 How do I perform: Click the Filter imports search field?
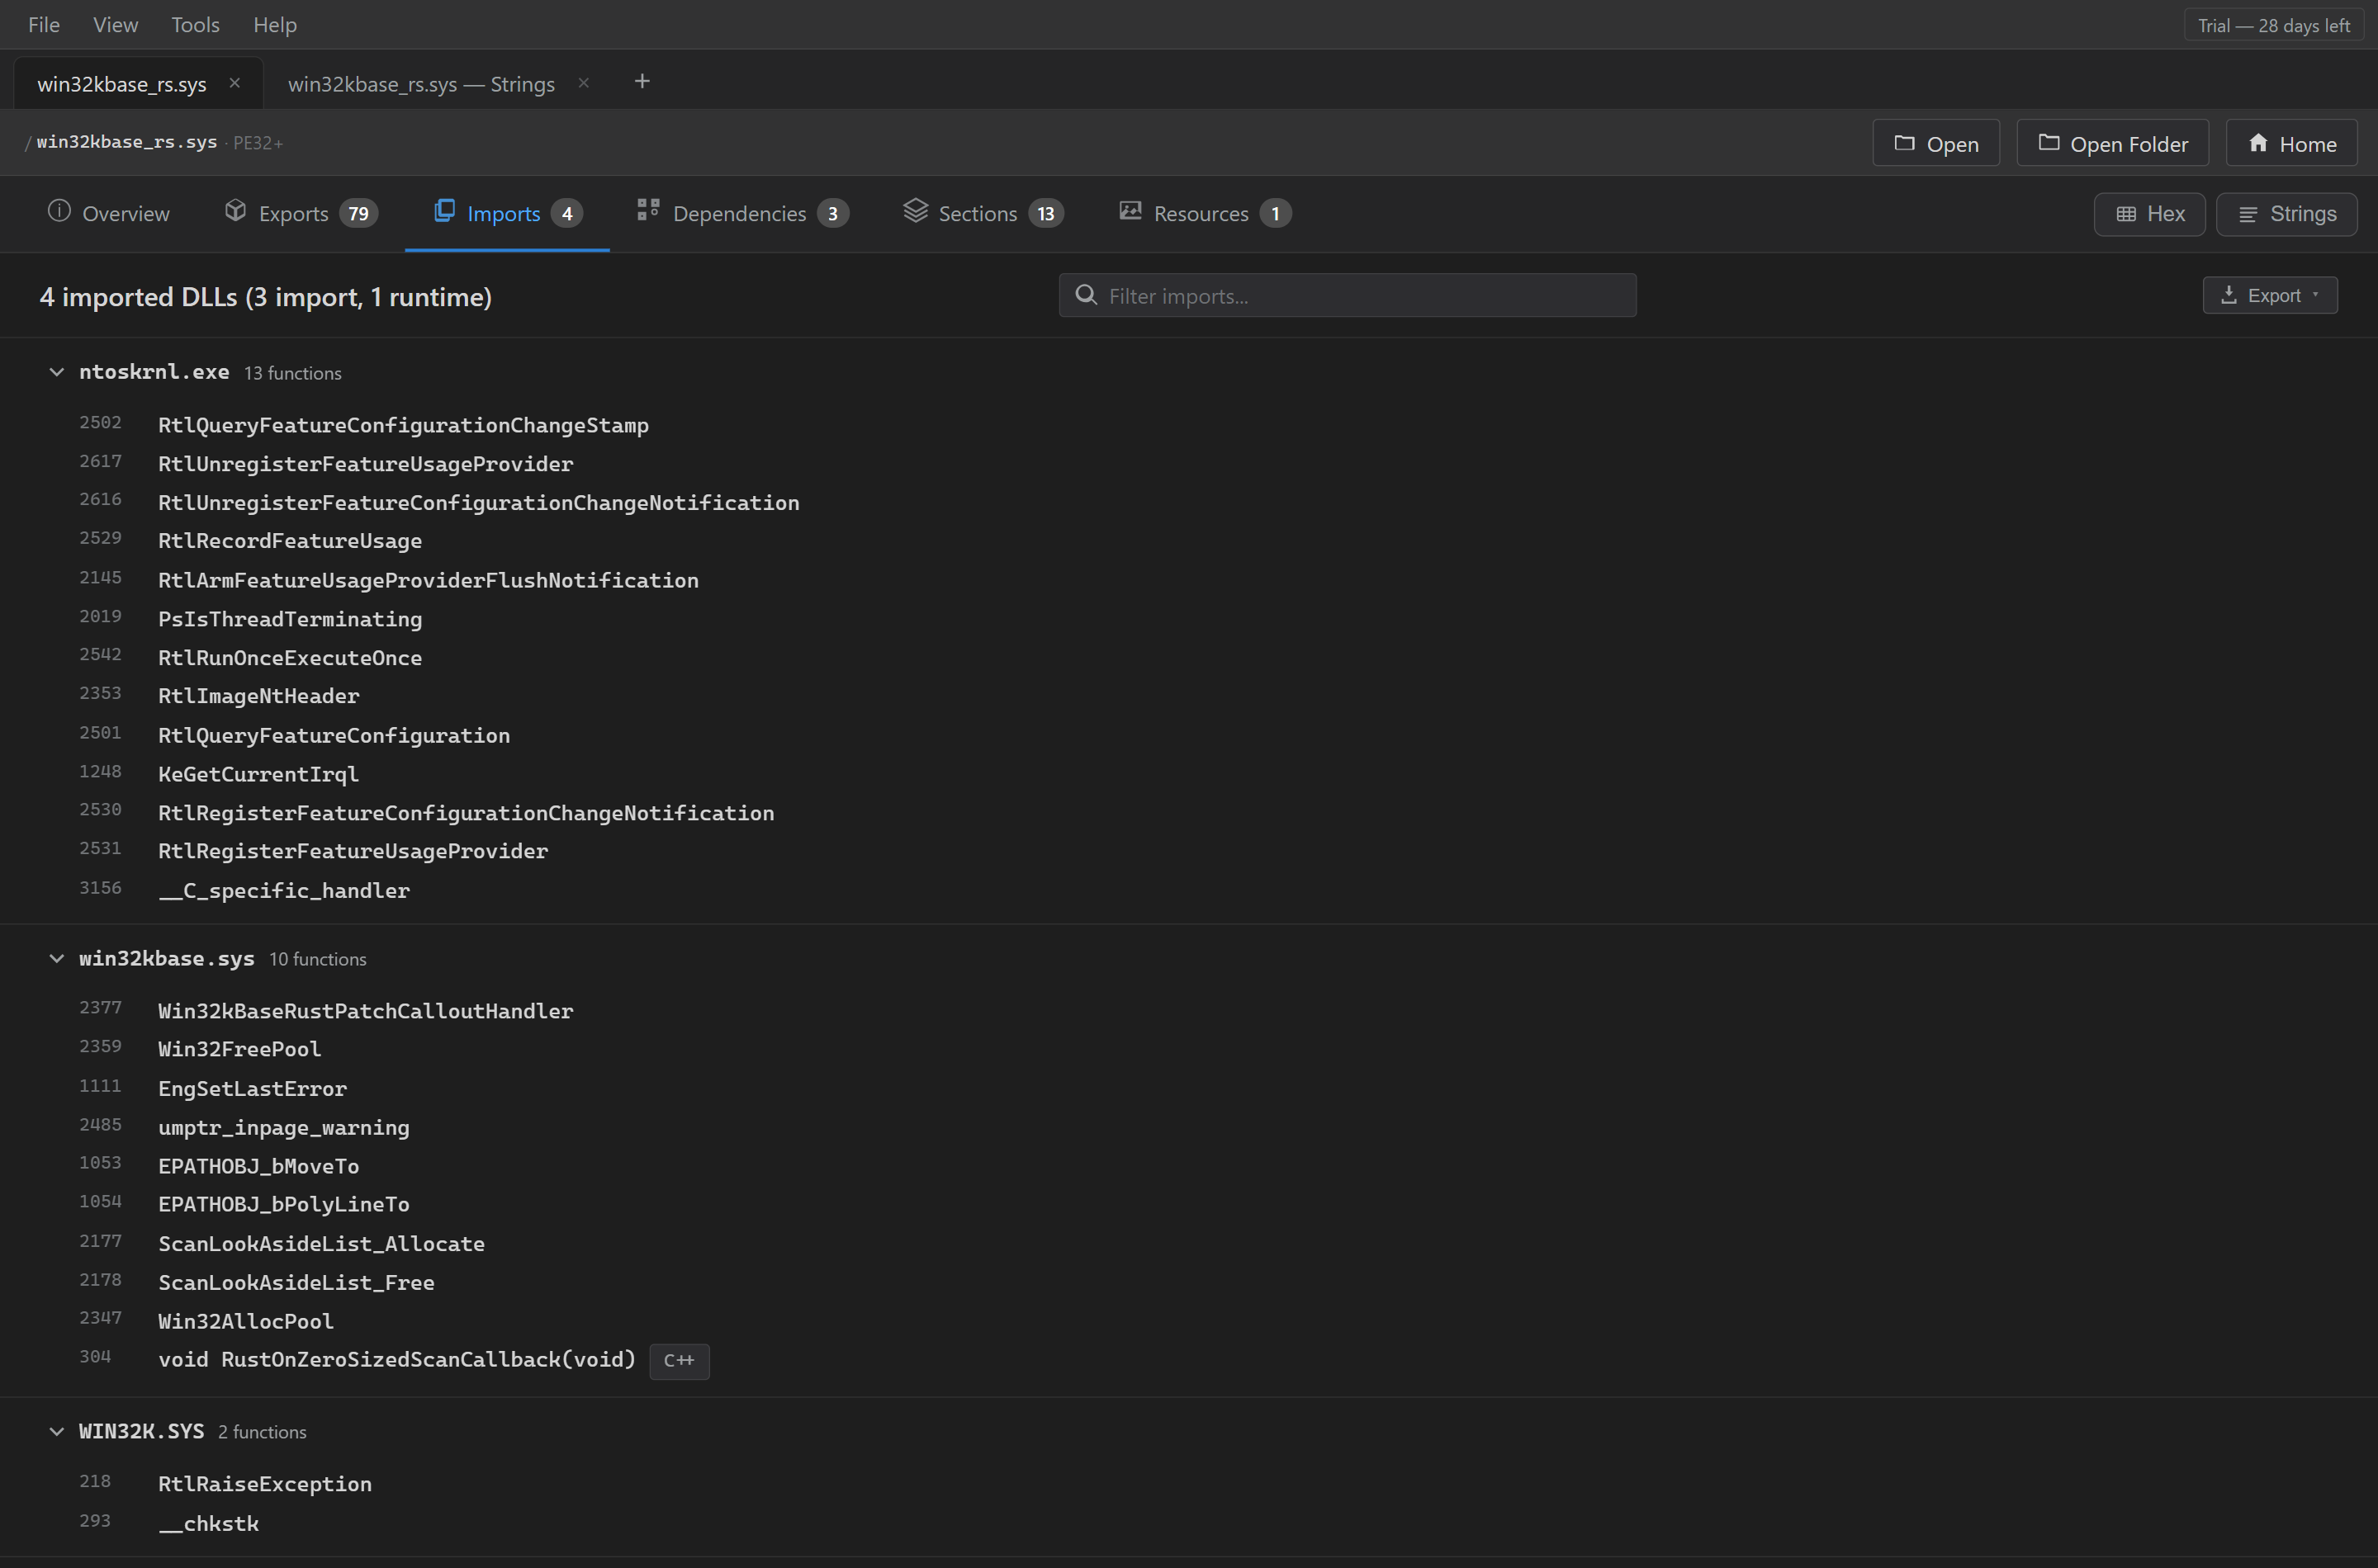tap(1348, 295)
